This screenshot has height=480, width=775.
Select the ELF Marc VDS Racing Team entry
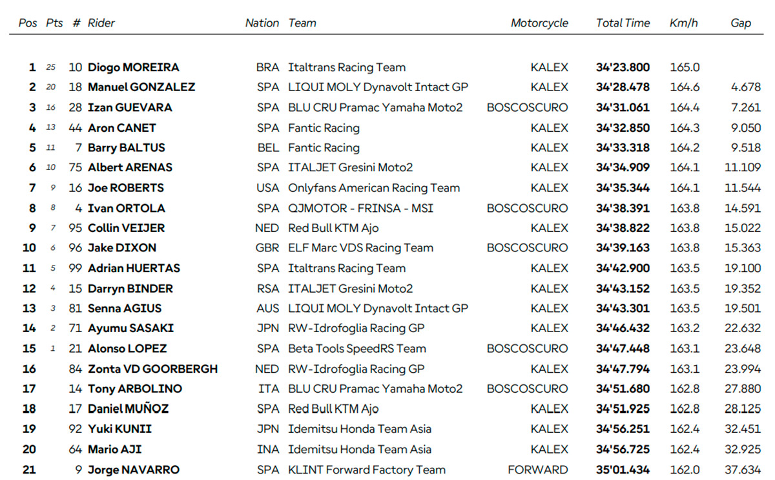click(360, 248)
